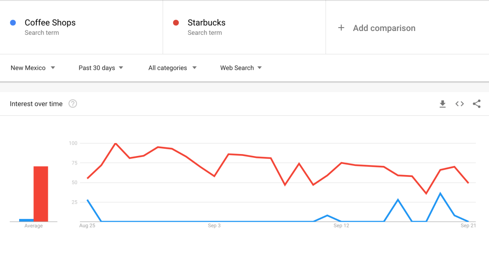Open the All categories dropdown
Viewport: 489px width, 258px height.
pos(172,68)
